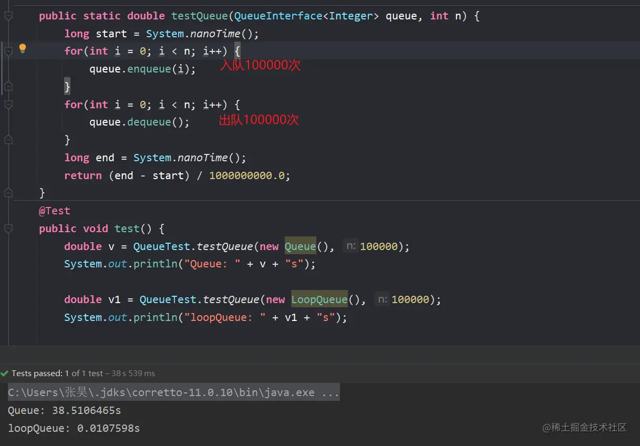Click the 'public void test()' method name

pos(127,229)
